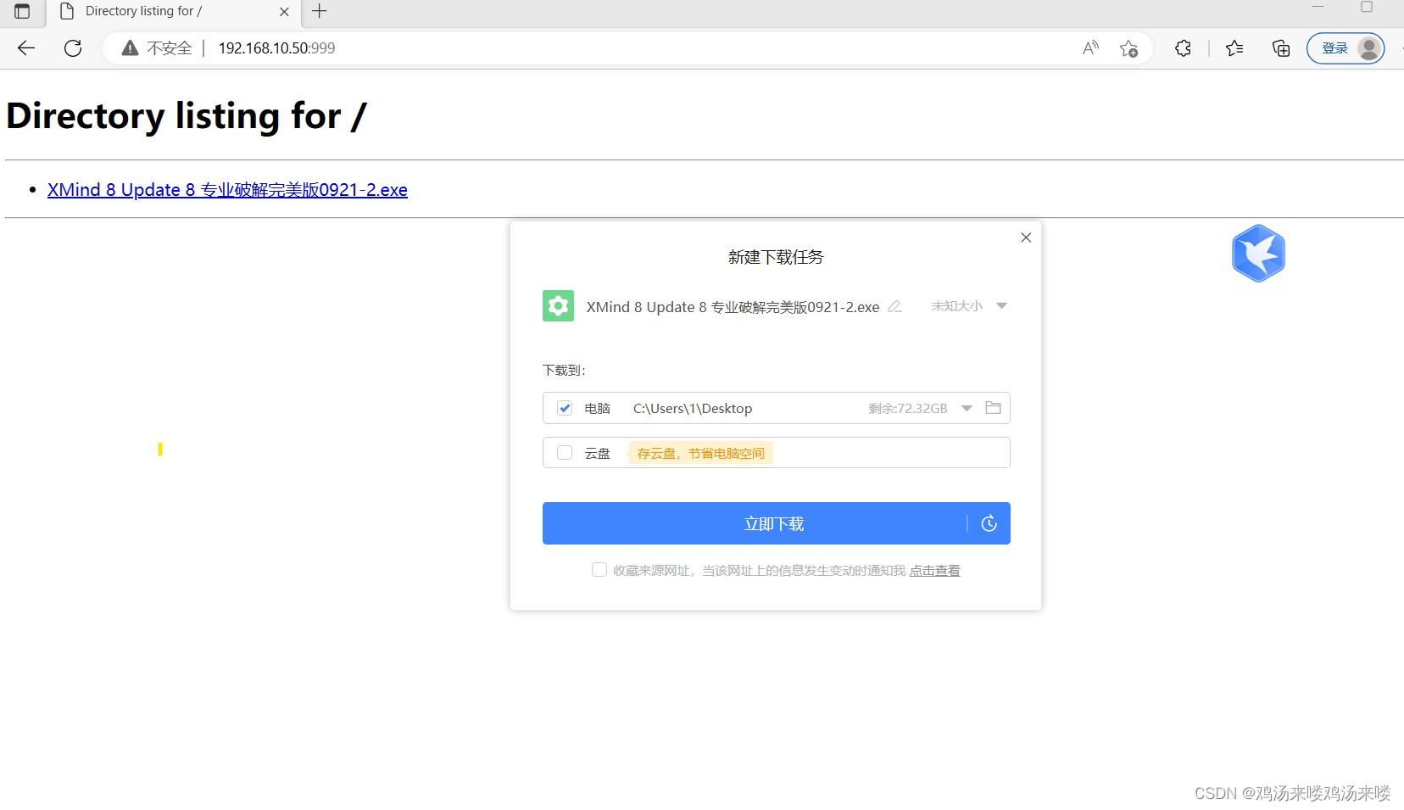Add page to favorites star icon

coord(1128,48)
